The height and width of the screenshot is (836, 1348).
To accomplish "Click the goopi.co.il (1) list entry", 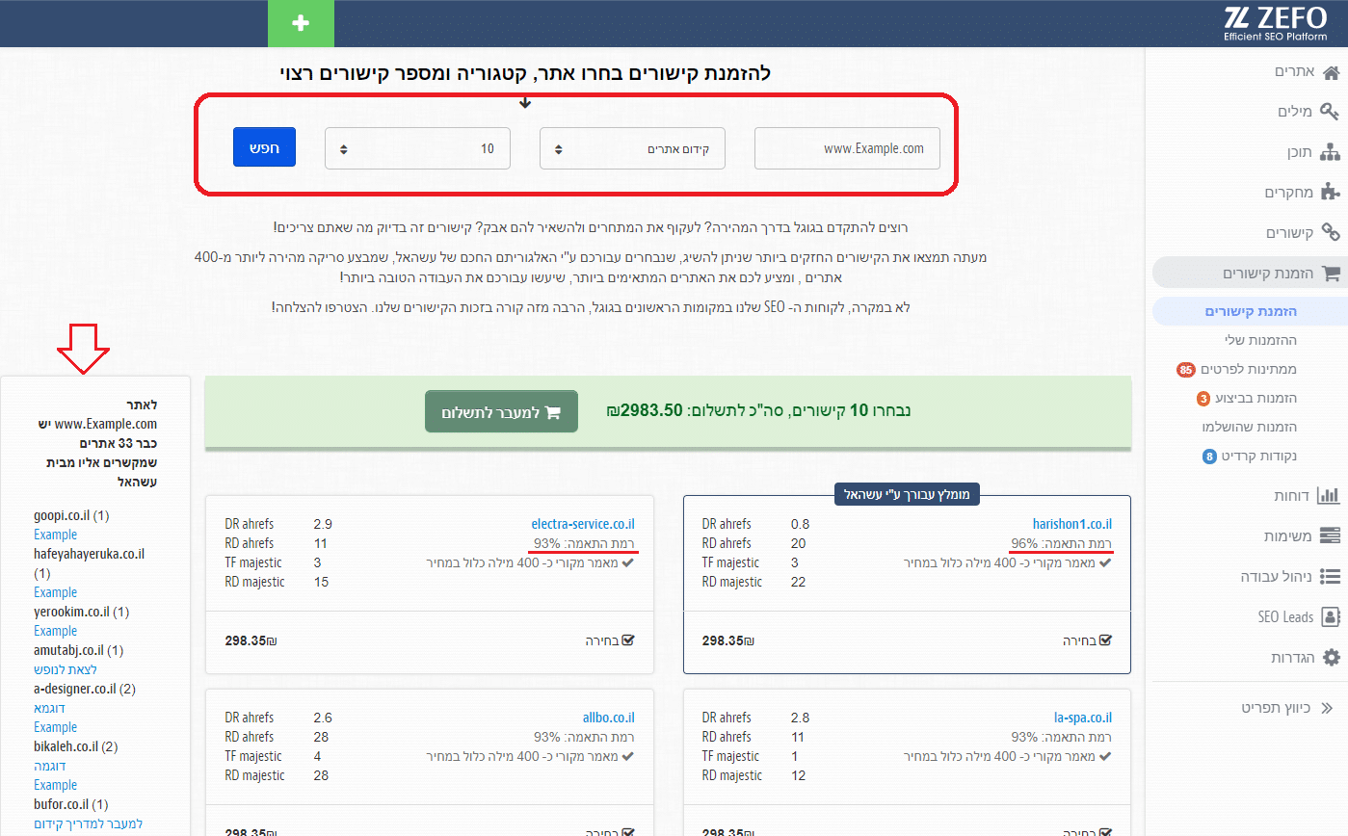I will [x=71, y=515].
